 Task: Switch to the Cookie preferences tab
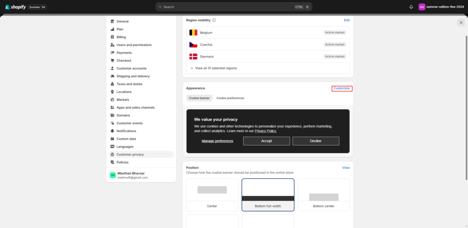tap(230, 98)
